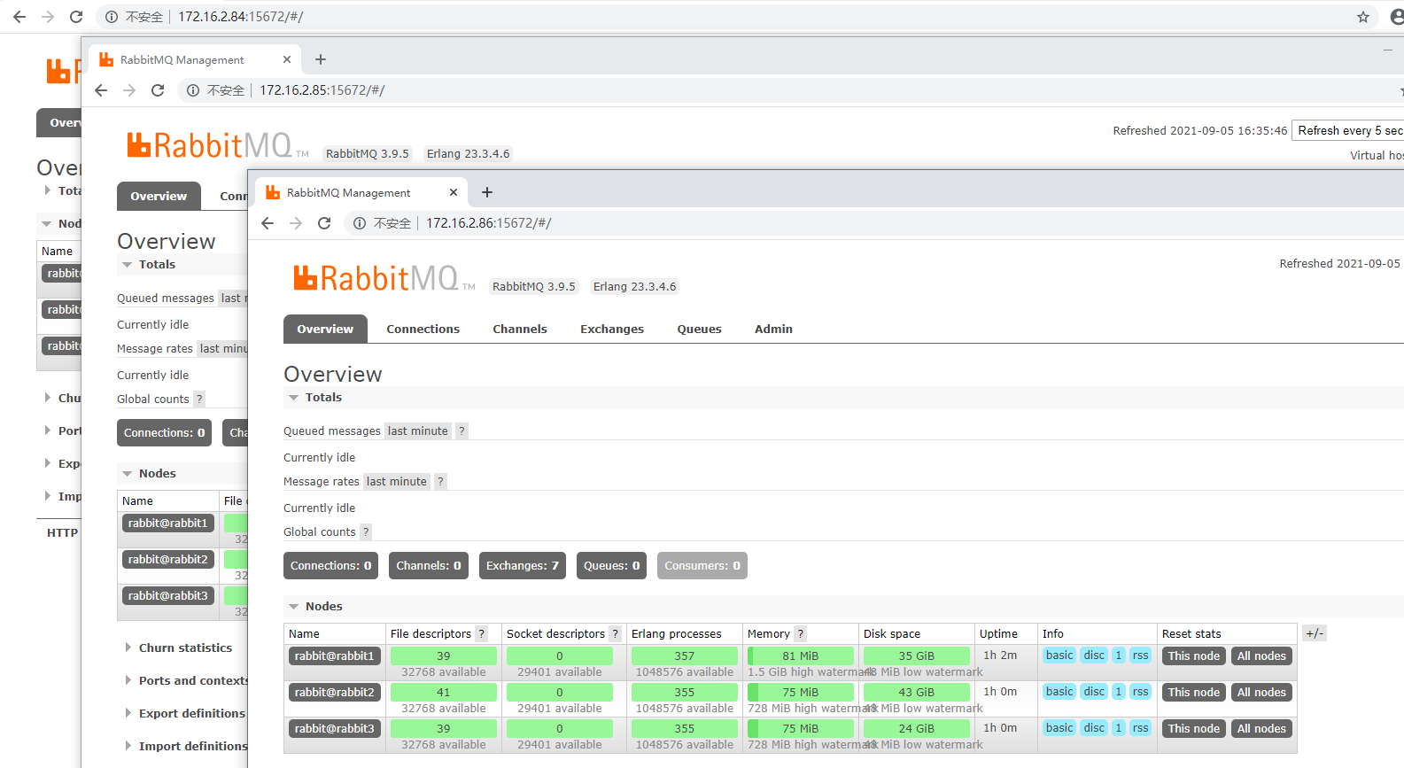The width and height of the screenshot is (1404, 768).
Task: Open new tab in the 172.16.2.85 window
Action: click(321, 59)
